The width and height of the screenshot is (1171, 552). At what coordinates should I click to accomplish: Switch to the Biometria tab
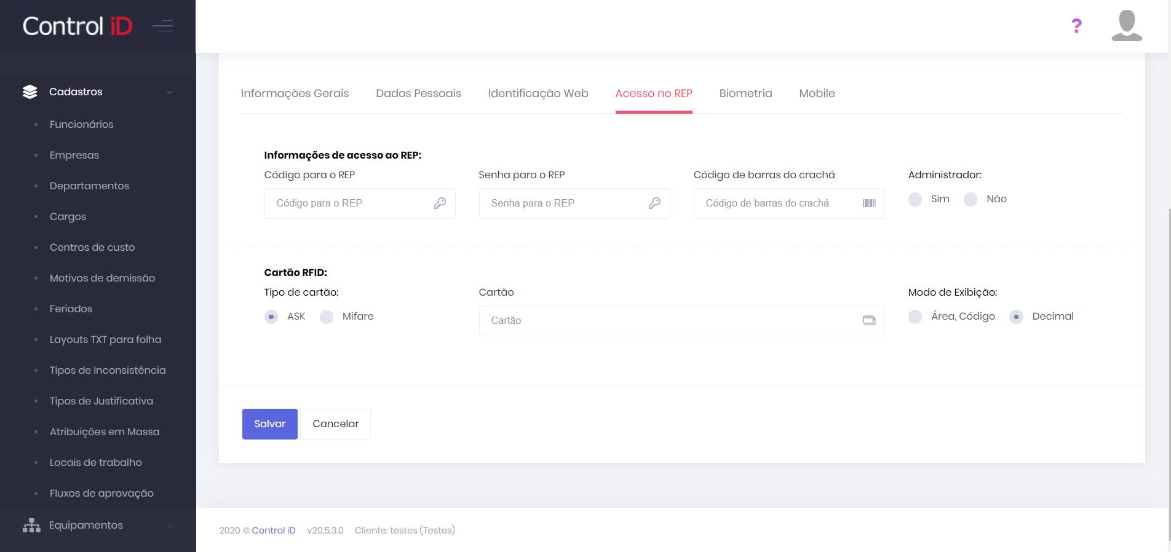click(745, 93)
